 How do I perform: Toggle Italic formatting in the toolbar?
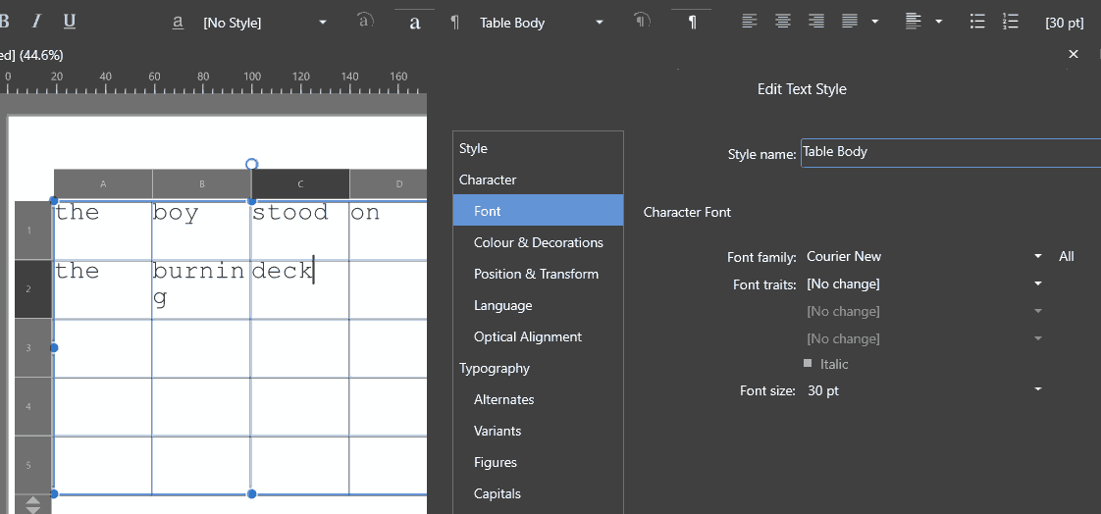coord(35,22)
